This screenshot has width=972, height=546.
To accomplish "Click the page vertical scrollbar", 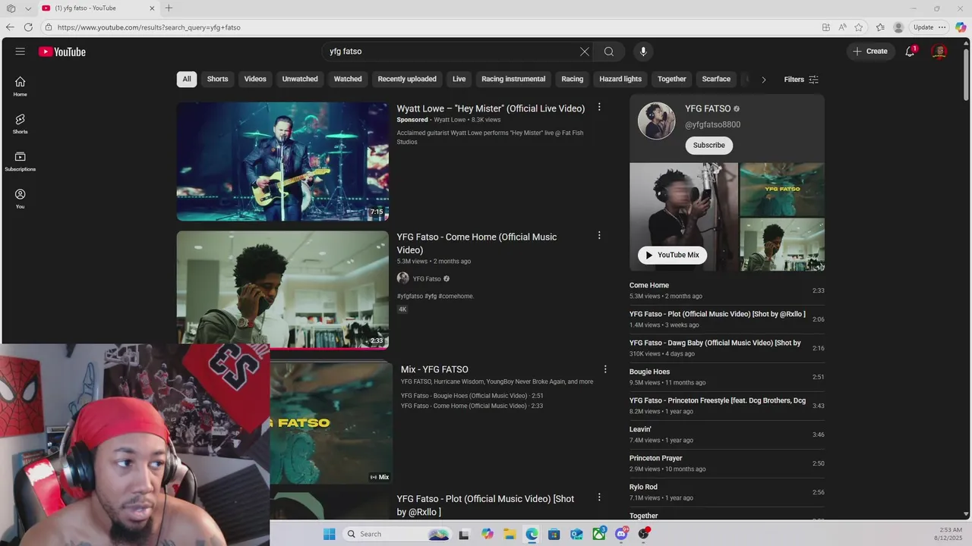I will coord(967,76).
